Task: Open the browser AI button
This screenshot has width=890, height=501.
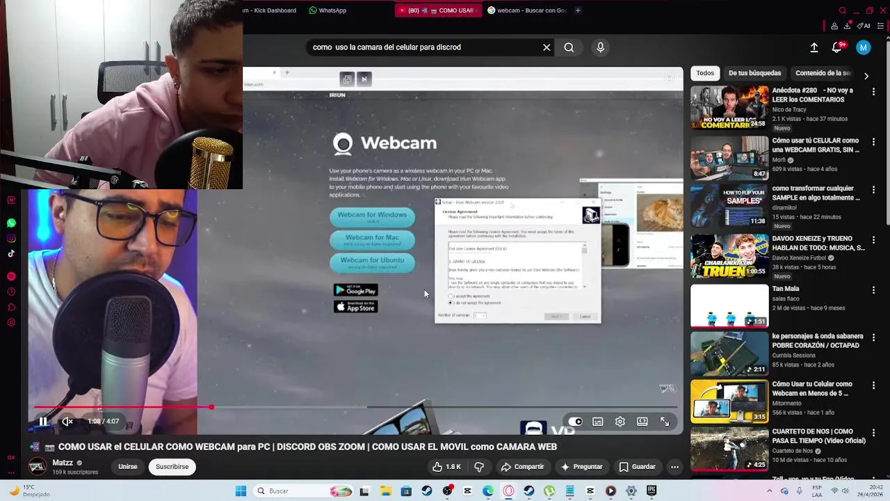Action: coord(864,26)
